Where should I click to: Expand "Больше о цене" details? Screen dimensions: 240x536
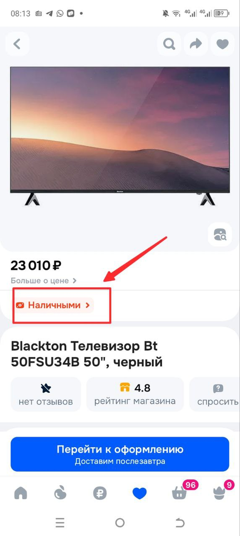[x=44, y=281]
